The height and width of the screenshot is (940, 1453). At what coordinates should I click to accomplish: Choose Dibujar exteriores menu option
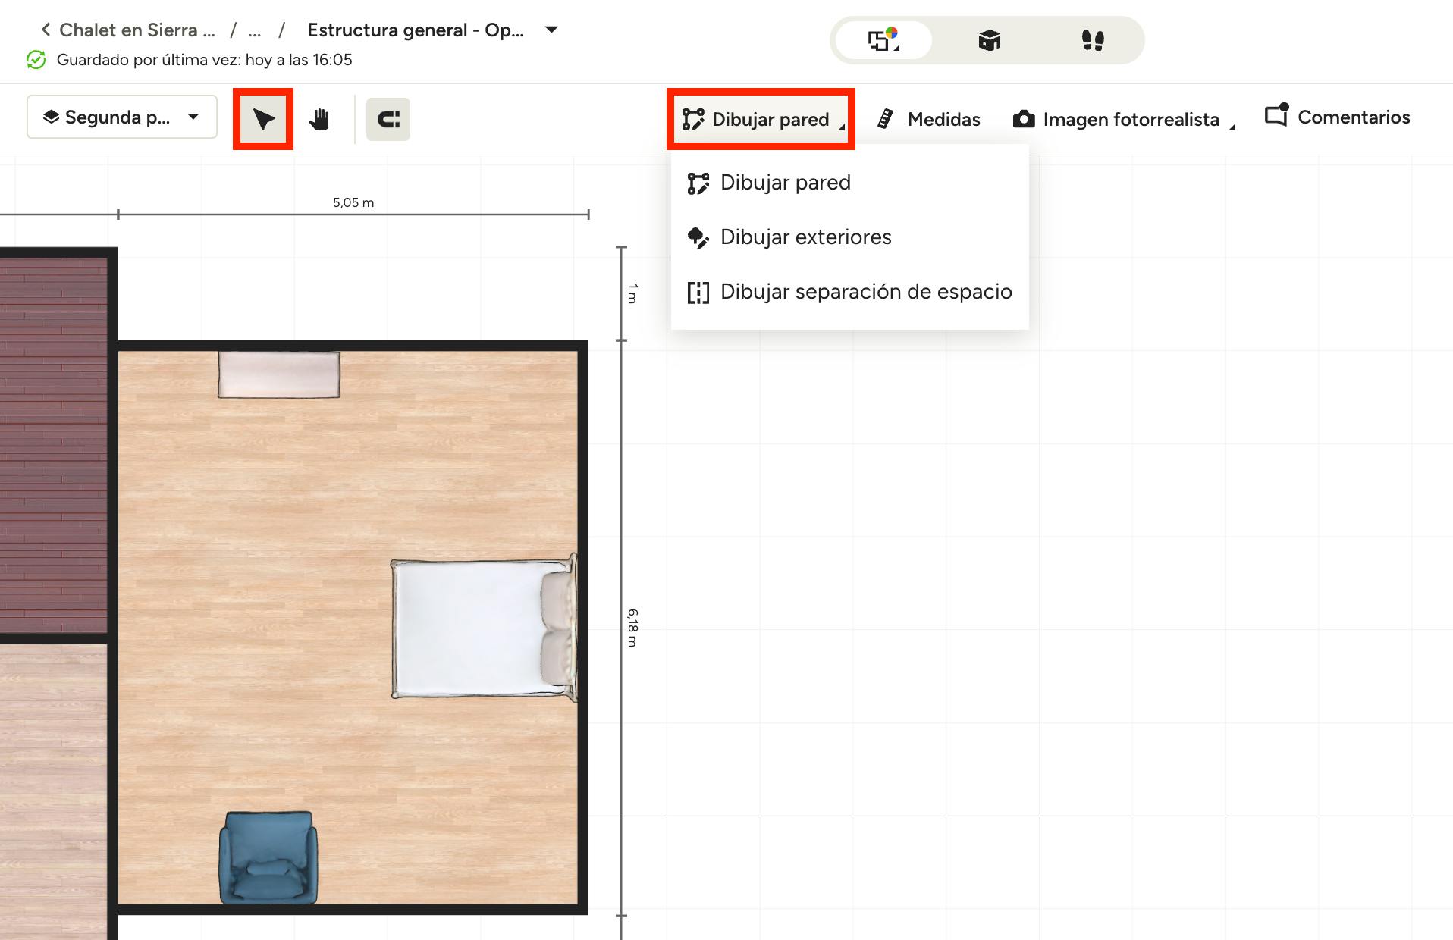pyautogui.click(x=805, y=237)
